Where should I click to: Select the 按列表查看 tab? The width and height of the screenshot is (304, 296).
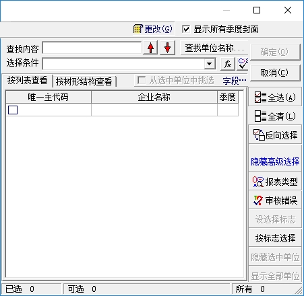(x=27, y=80)
